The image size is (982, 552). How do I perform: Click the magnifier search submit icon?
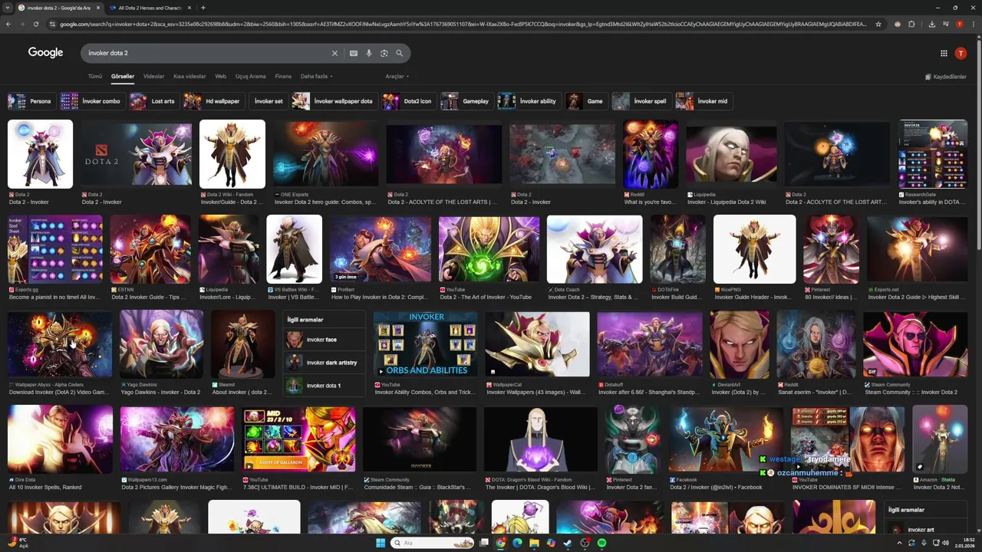click(400, 53)
